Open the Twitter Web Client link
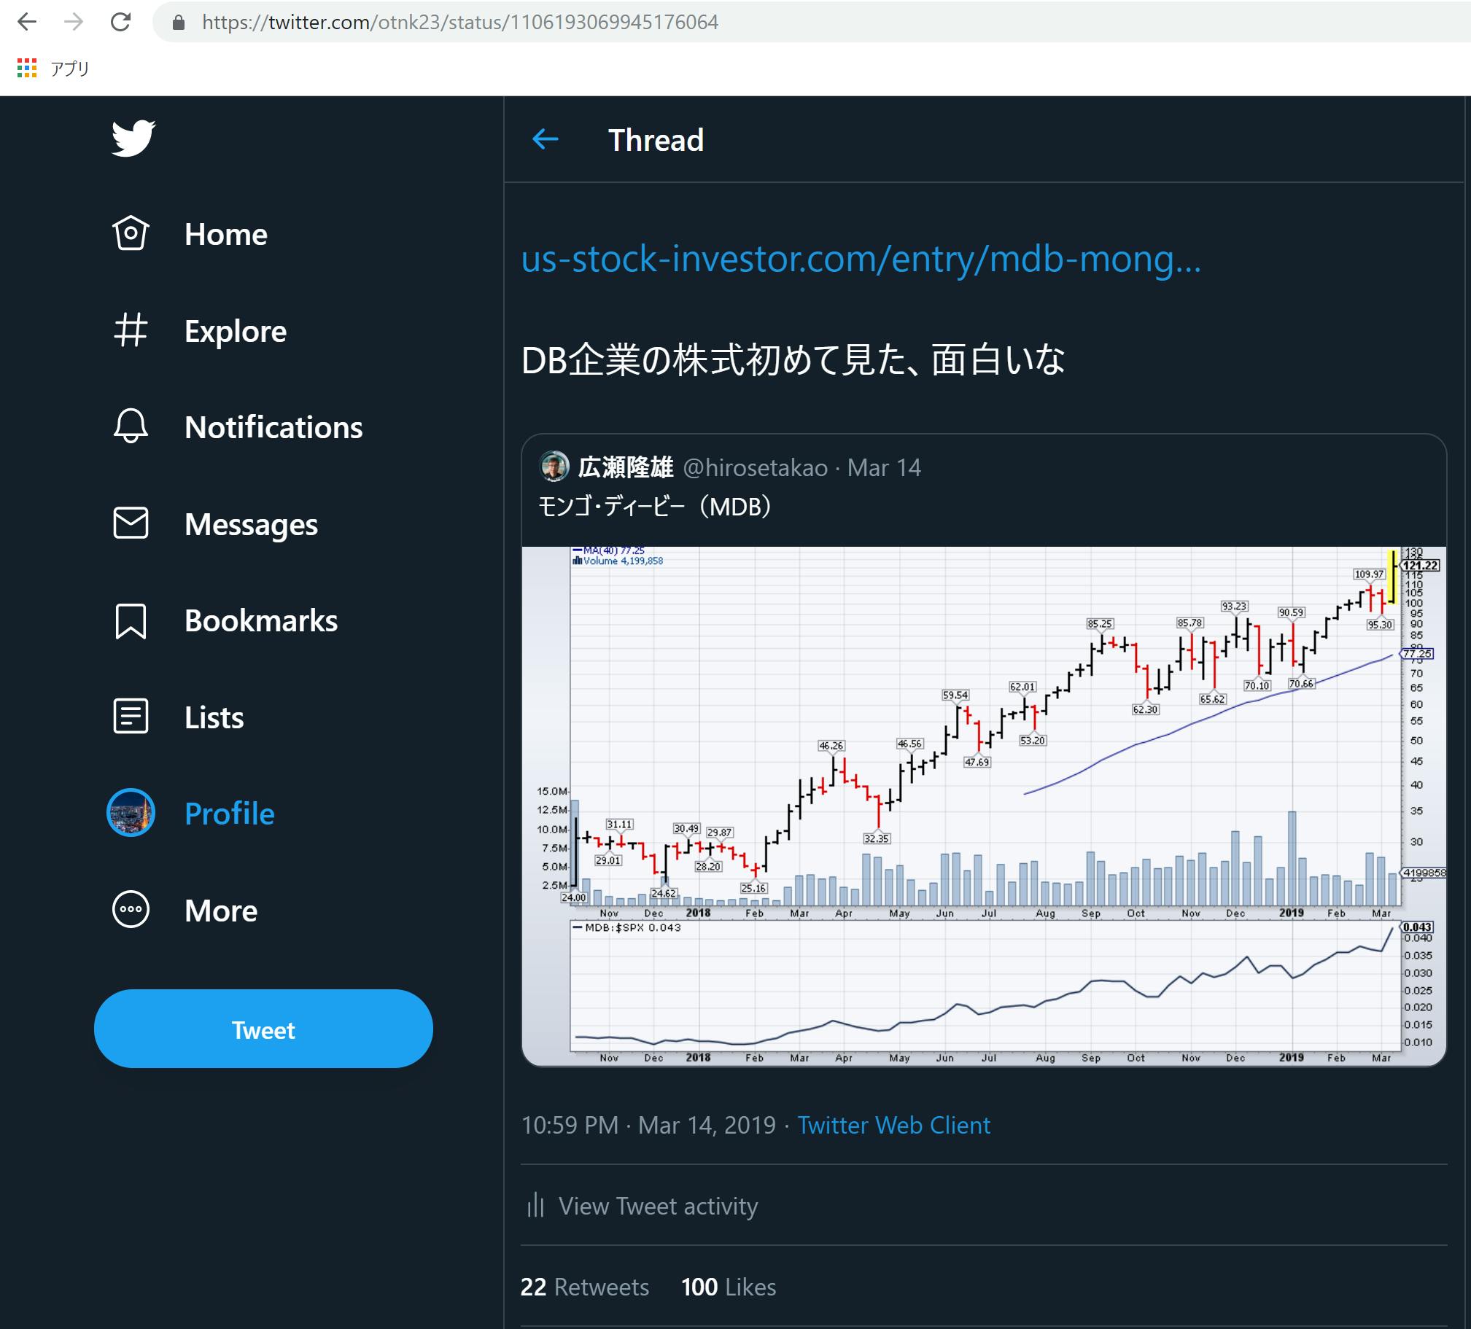The height and width of the screenshot is (1329, 1471). pyautogui.click(x=893, y=1125)
